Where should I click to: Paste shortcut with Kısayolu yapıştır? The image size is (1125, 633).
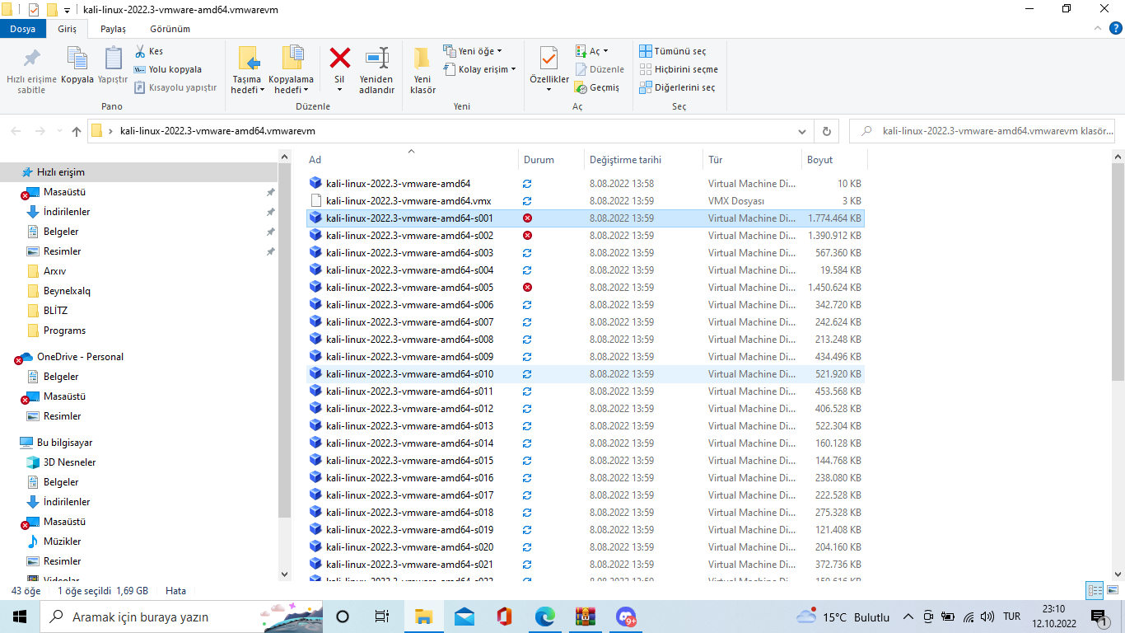[175, 87]
